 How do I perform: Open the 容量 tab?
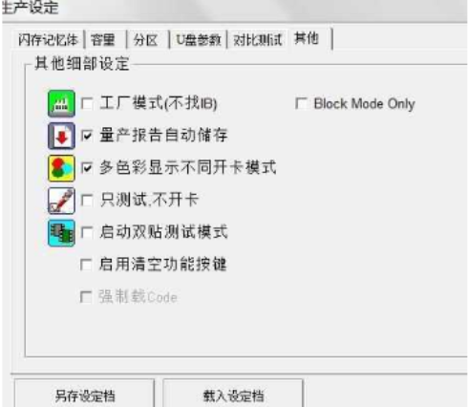(x=102, y=40)
